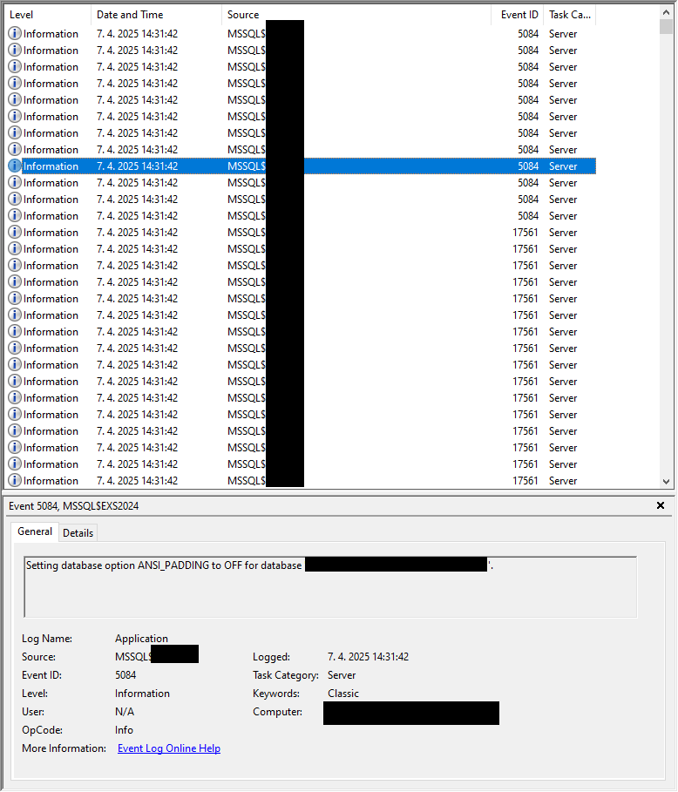This screenshot has height=792, width=678.
Task: Click the scroll down arrow of the event list
Action: 666,482
